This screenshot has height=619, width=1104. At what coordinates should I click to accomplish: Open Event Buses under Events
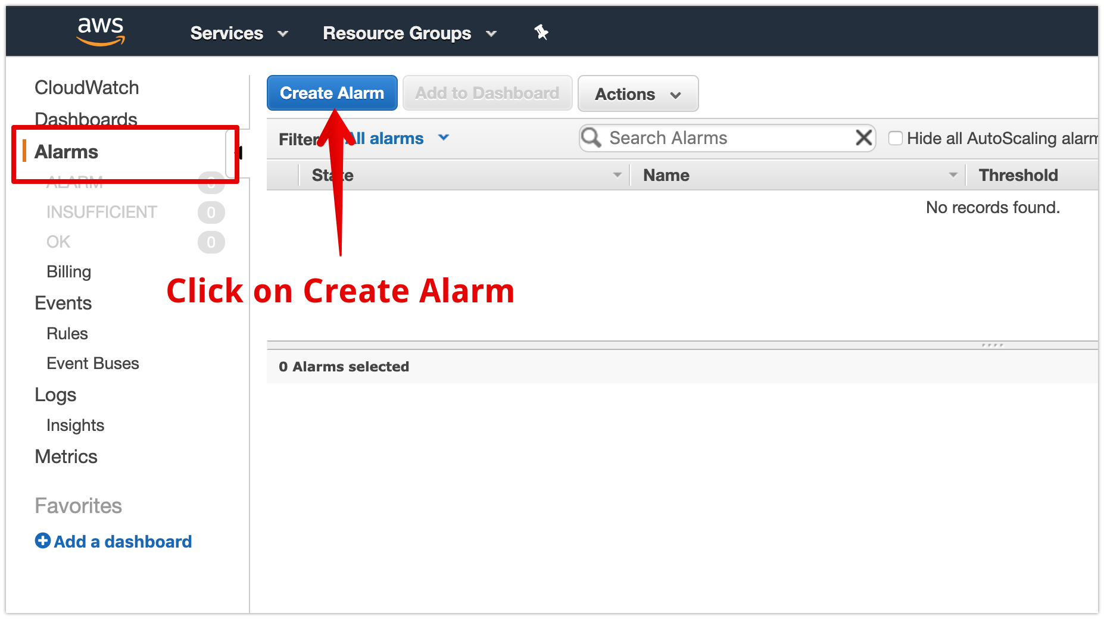point(93,363)
